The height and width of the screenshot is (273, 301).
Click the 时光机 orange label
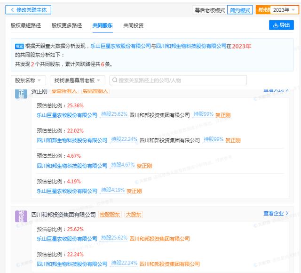(263, 10)
